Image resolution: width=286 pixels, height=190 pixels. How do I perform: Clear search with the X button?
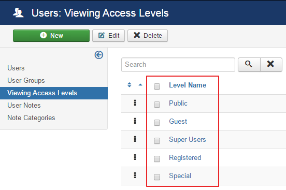tap(271, 65)
